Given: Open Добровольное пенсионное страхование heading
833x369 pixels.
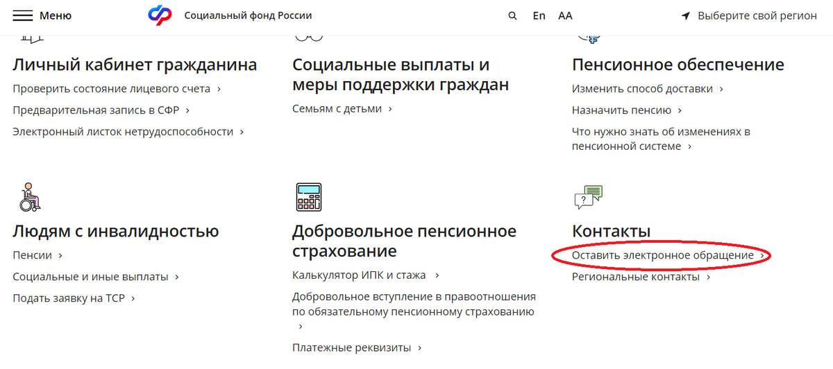Looking at the screenshot, I should tap(405, 241).
